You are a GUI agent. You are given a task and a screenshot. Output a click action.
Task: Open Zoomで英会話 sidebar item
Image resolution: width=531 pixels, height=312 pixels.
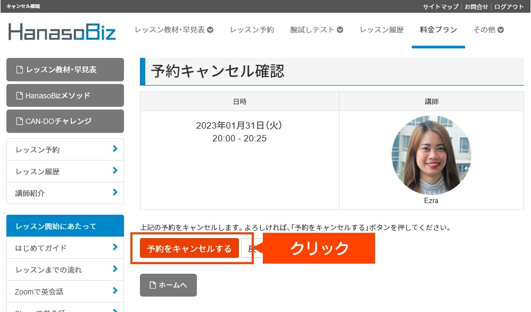pyautogui.click(x=65, y=291)
